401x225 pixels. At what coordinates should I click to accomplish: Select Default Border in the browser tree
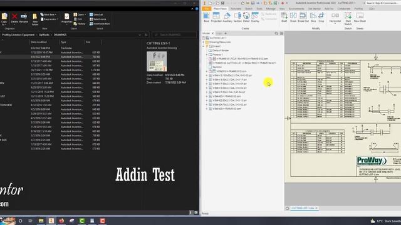point(220,50)
